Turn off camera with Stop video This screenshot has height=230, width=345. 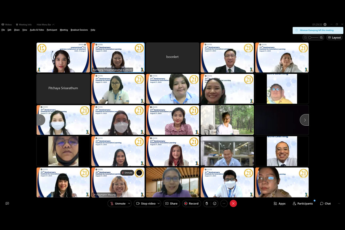point(146,204)
